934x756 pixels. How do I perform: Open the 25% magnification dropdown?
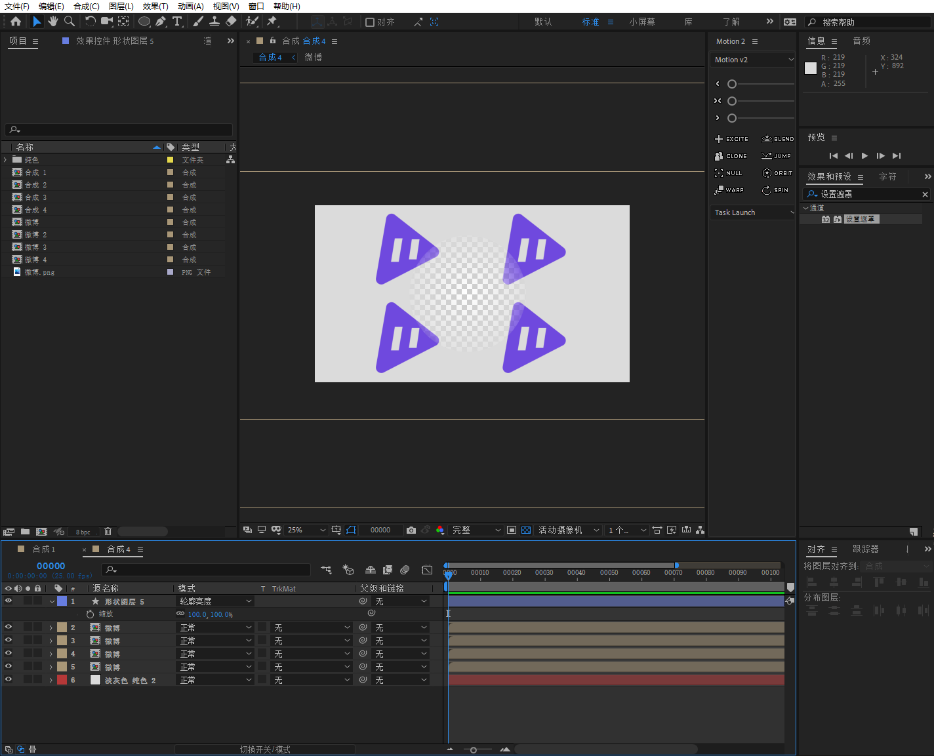point(306,530)
